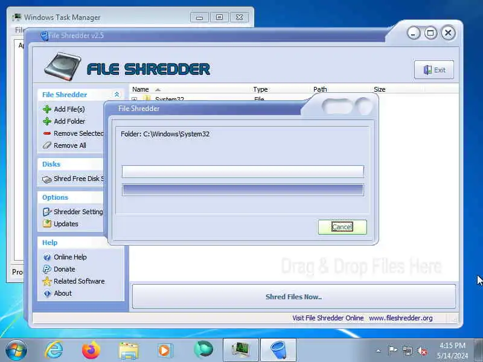Click the muted volume tray icon
The image size is (483, 362).
[x=422, y=351]
